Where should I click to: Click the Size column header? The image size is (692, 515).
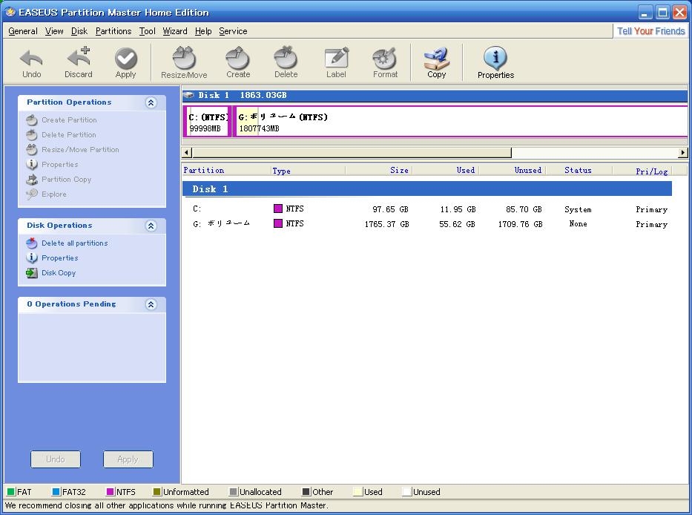click(379, 171)
